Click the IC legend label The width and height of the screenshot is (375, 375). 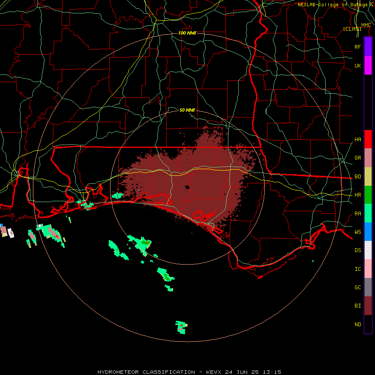[357, 269]
